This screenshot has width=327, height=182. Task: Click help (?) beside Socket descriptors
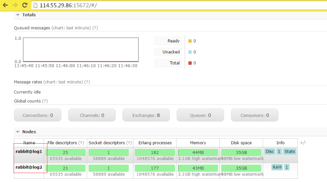[129, 143]
